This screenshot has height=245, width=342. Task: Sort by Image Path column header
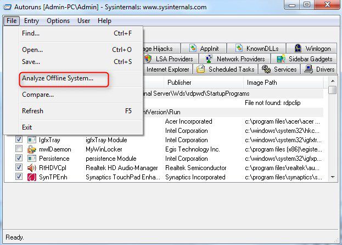(283, 83)
